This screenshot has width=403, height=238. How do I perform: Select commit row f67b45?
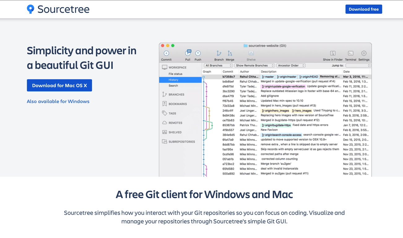286,101
